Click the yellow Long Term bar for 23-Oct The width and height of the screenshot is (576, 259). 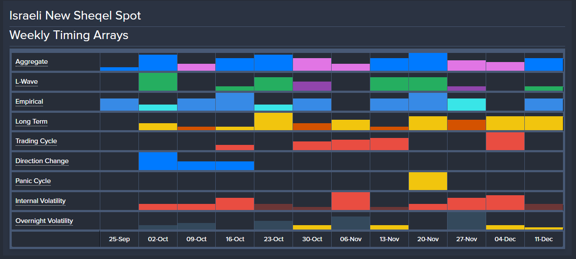pyautogui.click(x=273, y=121)
